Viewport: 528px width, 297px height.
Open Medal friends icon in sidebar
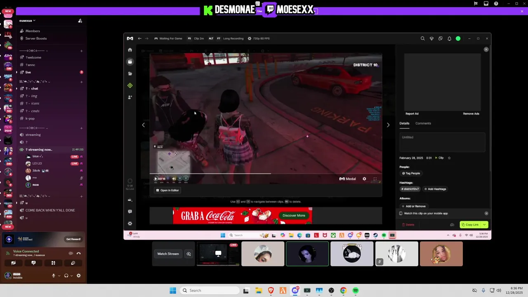click(x=130, y=97)
